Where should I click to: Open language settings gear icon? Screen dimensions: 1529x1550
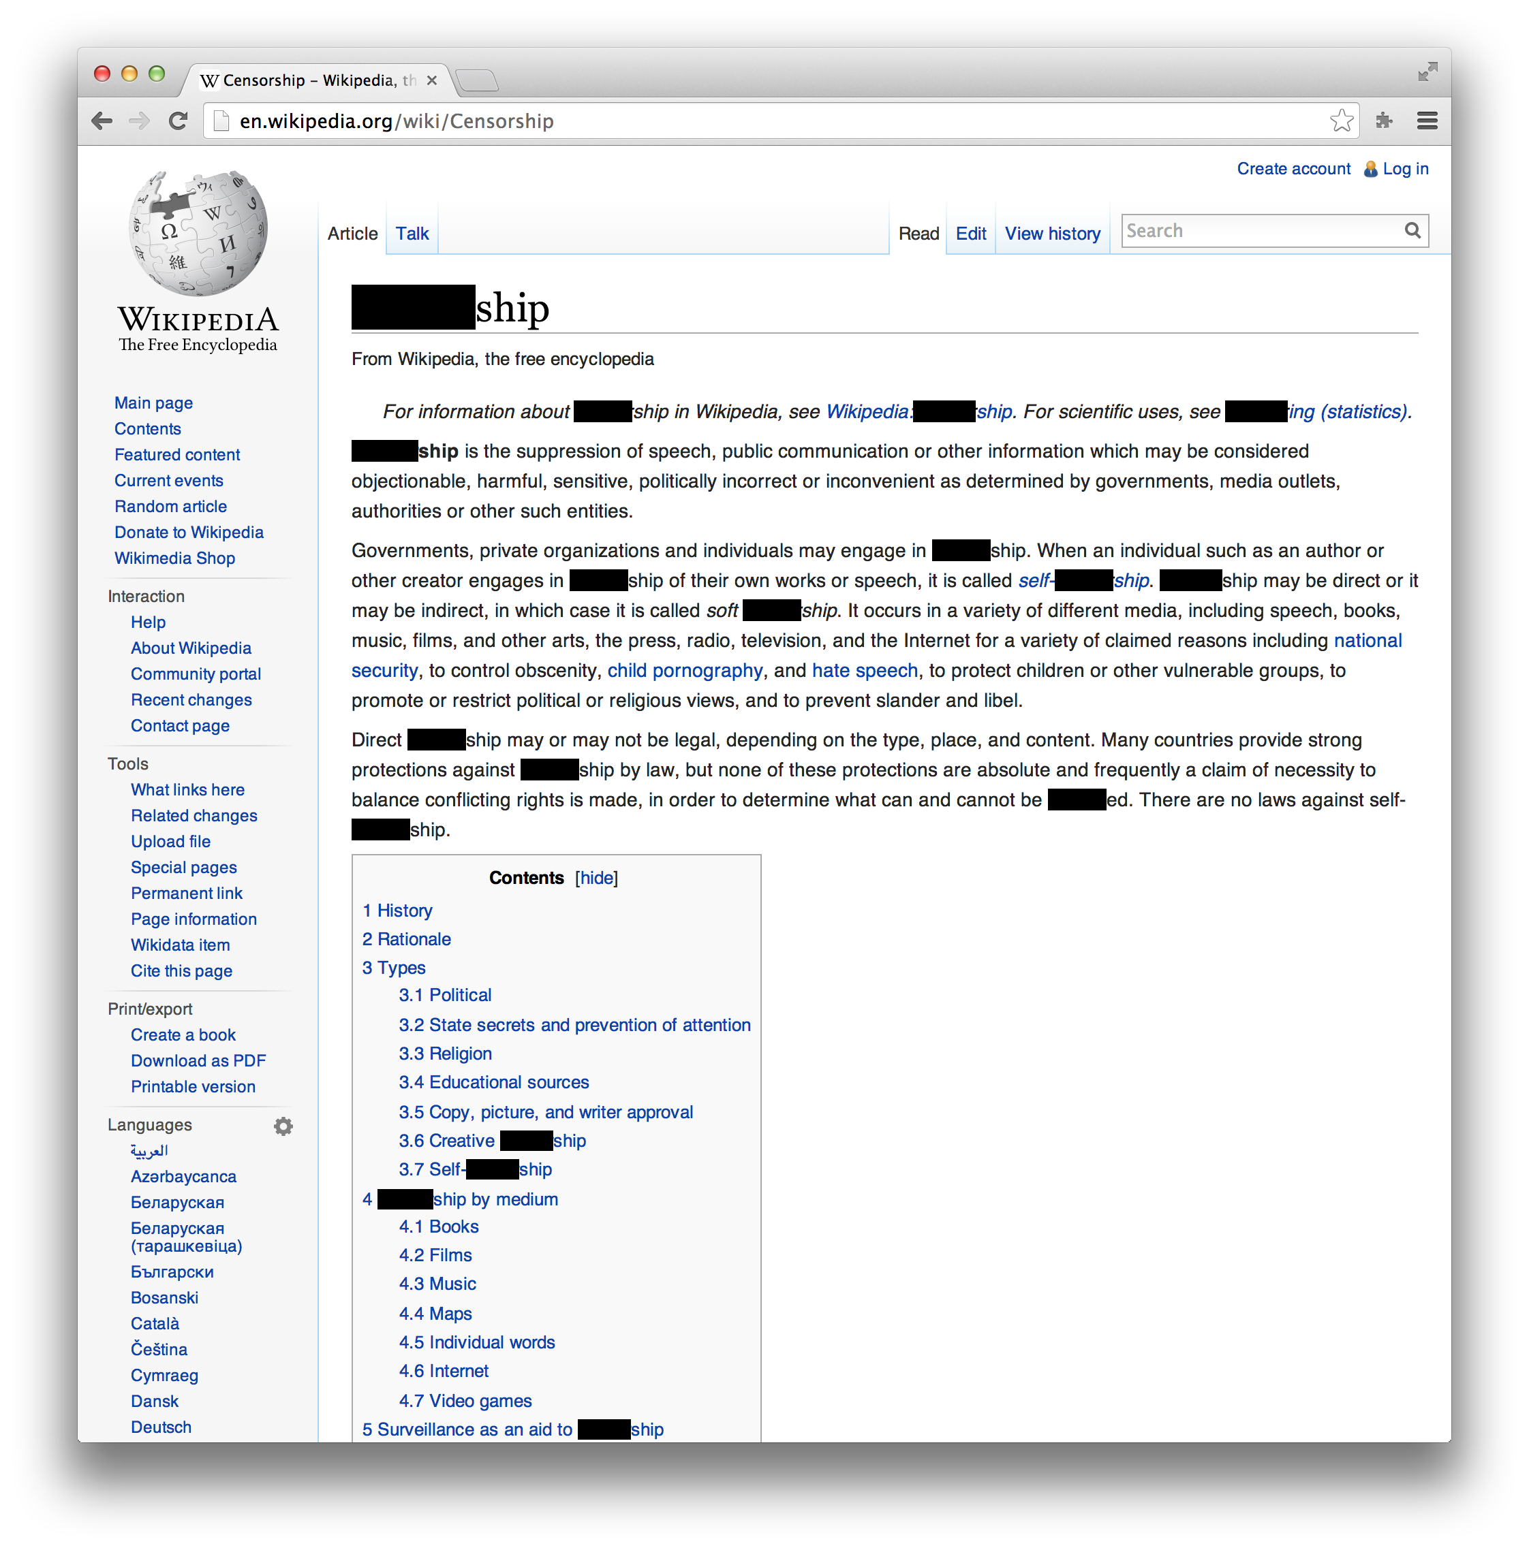pyautogui.click(x=283, y=1126)
